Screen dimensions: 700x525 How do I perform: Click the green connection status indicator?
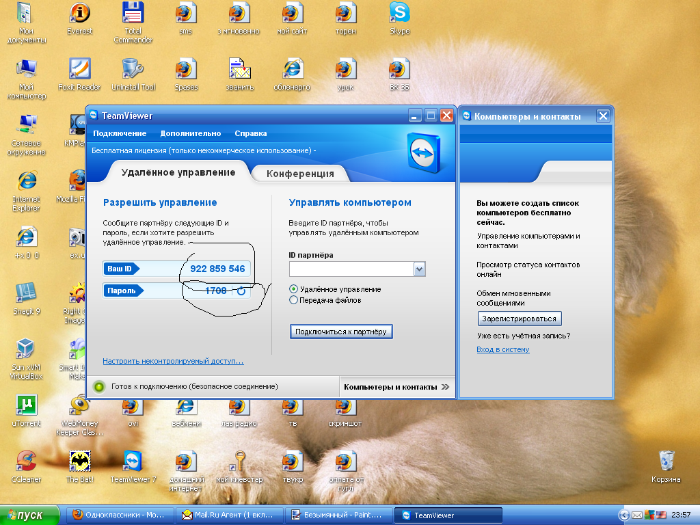coord(99,387)
